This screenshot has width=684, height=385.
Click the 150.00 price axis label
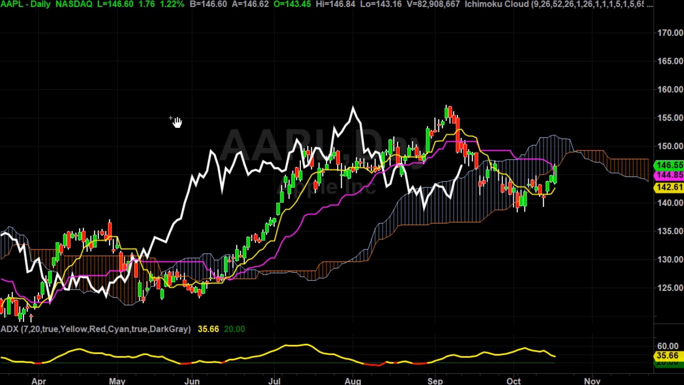670,146
